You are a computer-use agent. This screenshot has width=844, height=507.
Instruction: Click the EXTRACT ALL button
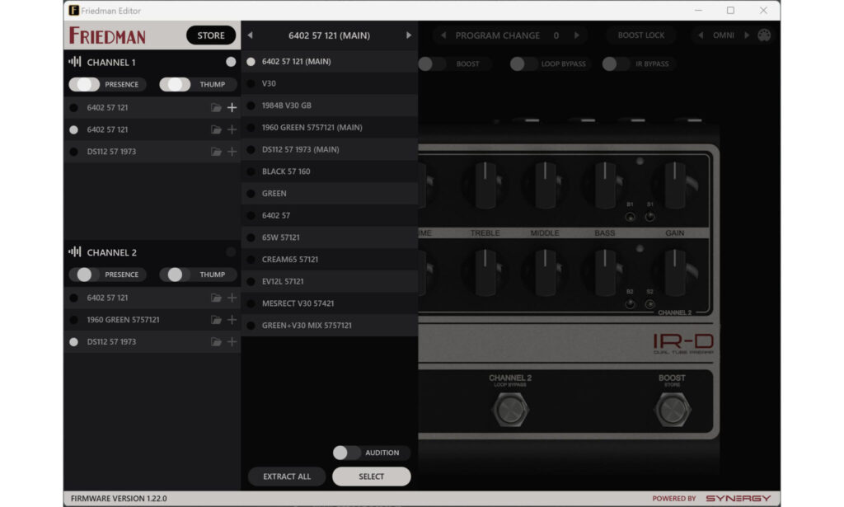[287, 476]
